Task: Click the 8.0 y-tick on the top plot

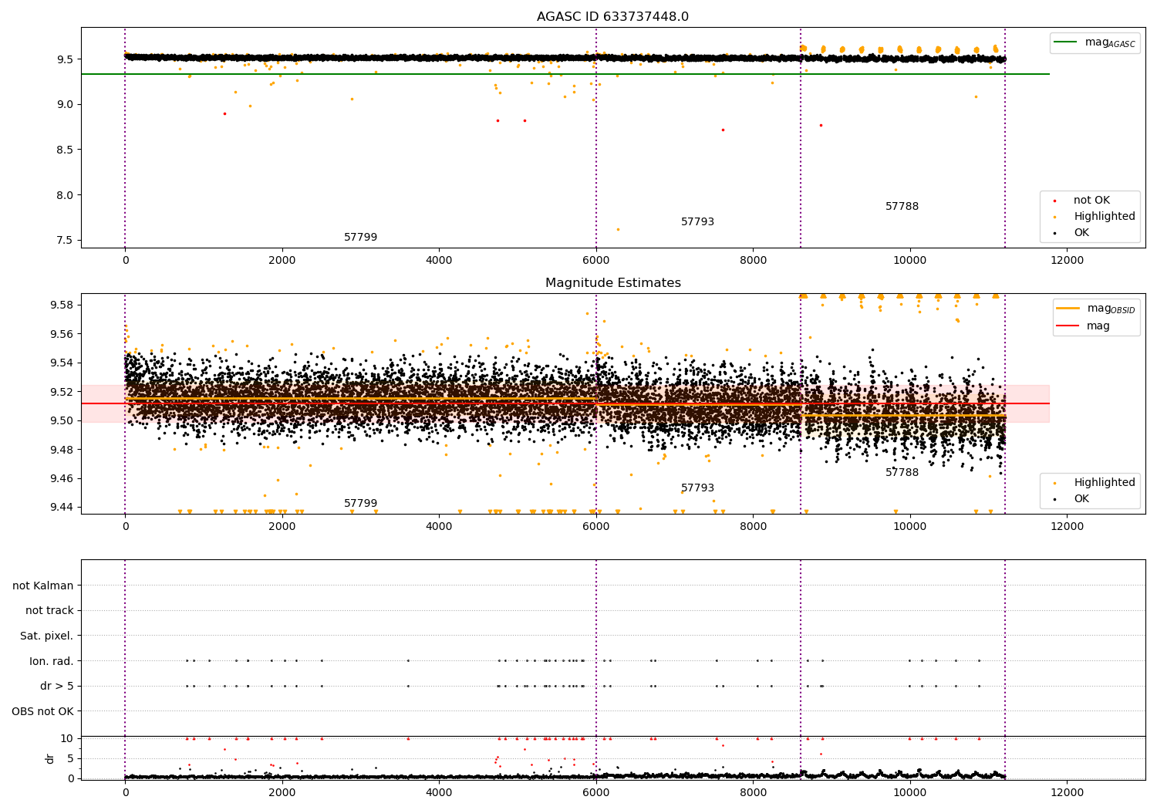Action: coord(64,195)
